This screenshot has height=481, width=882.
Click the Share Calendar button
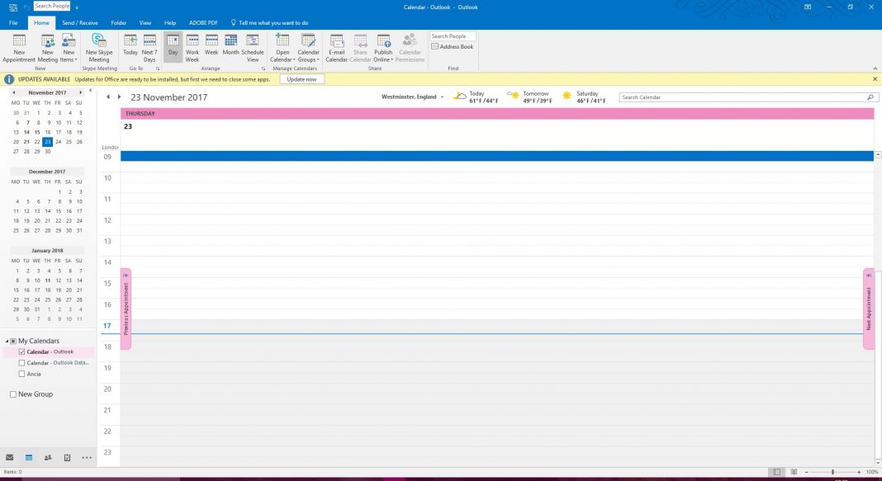[x=360, y=48]
